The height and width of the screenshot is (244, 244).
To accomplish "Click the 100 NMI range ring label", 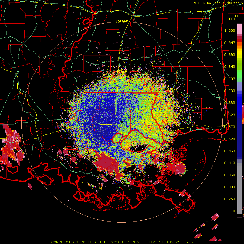I will [122, 21].
